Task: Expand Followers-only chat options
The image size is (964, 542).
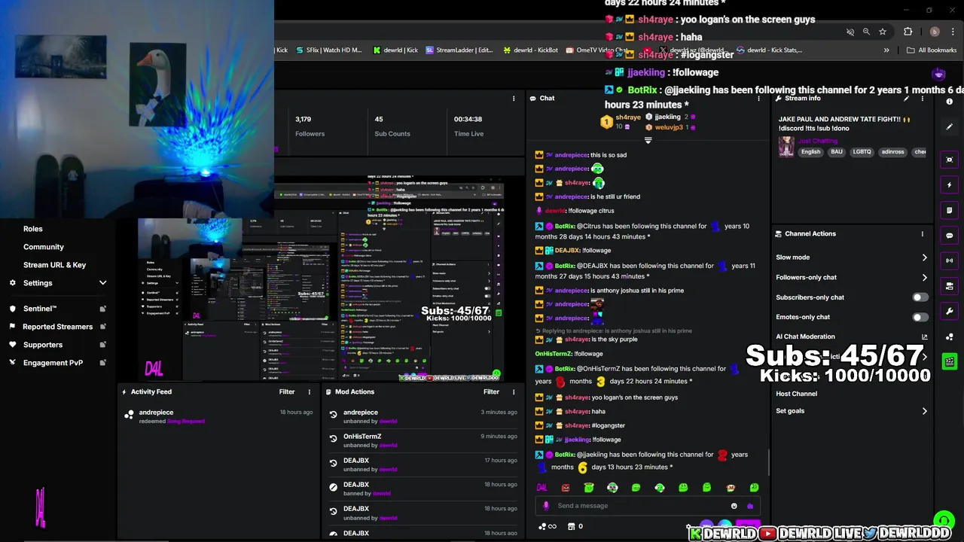Action: [925, 278]
